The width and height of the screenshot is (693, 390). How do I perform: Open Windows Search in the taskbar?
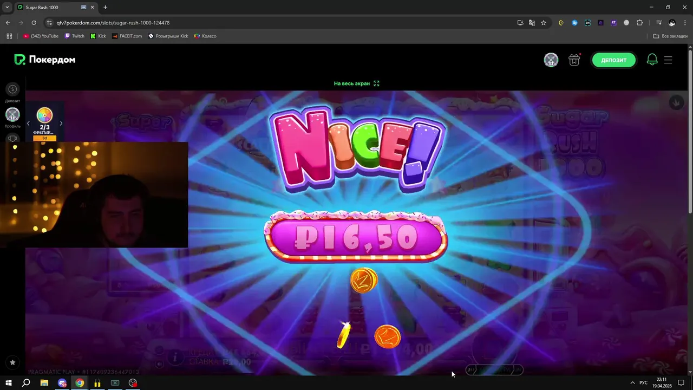point(26,383)
